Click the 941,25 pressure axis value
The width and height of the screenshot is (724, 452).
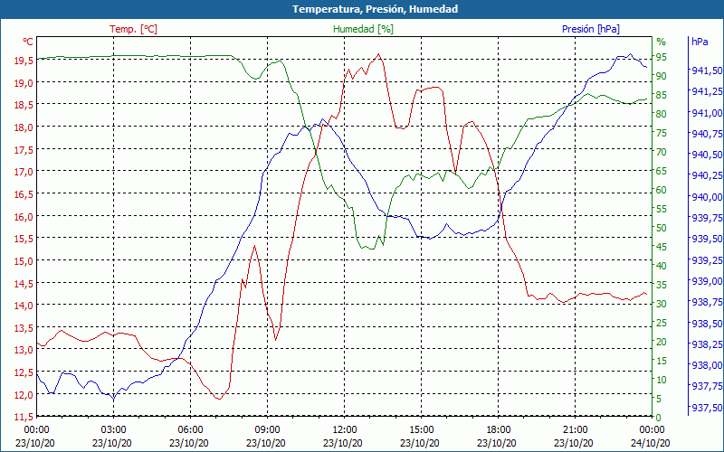click(x=707, y=92)
